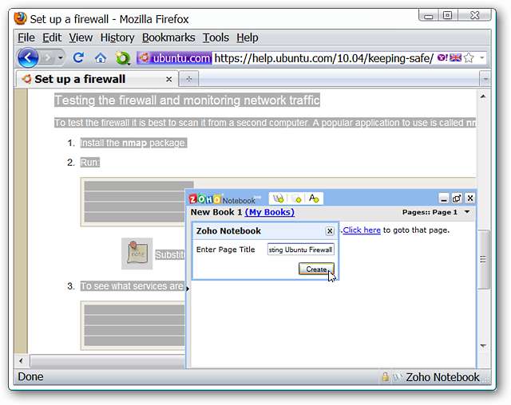511x405 pixels.
Task: Click the 'Testing the firewall' heading
Action: [x=187, y=100]
